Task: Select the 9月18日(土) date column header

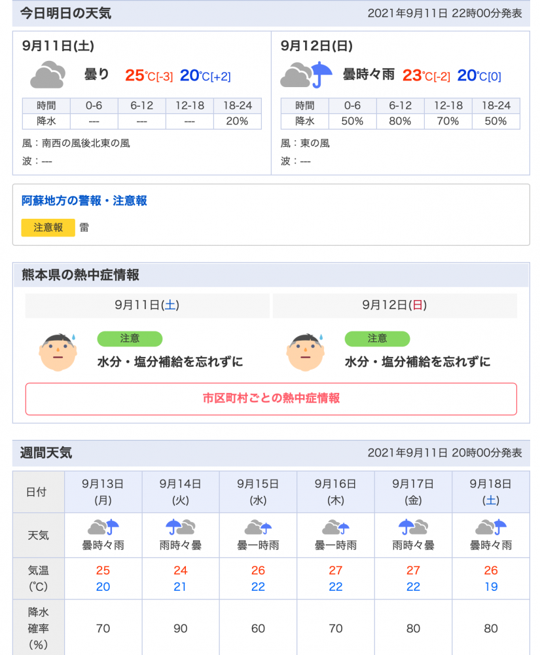Action: coord(491,492)
